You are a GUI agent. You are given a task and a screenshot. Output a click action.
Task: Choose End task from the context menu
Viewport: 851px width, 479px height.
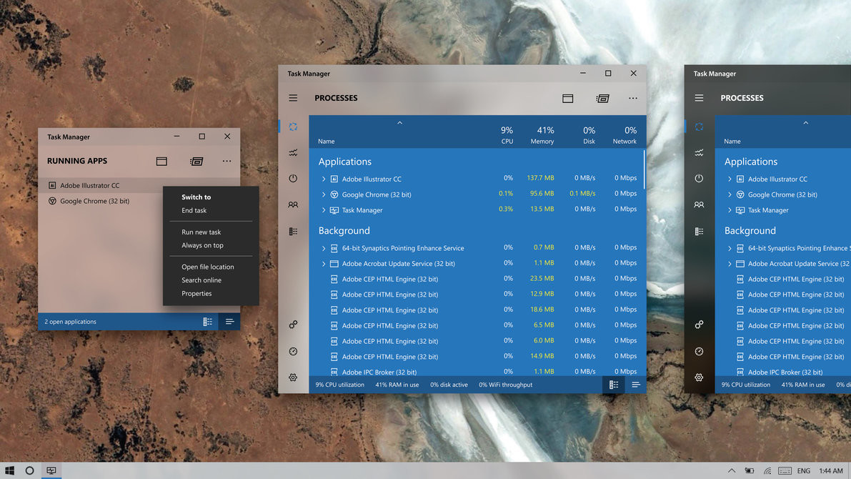pyautogui.click(x=194, y=211)
